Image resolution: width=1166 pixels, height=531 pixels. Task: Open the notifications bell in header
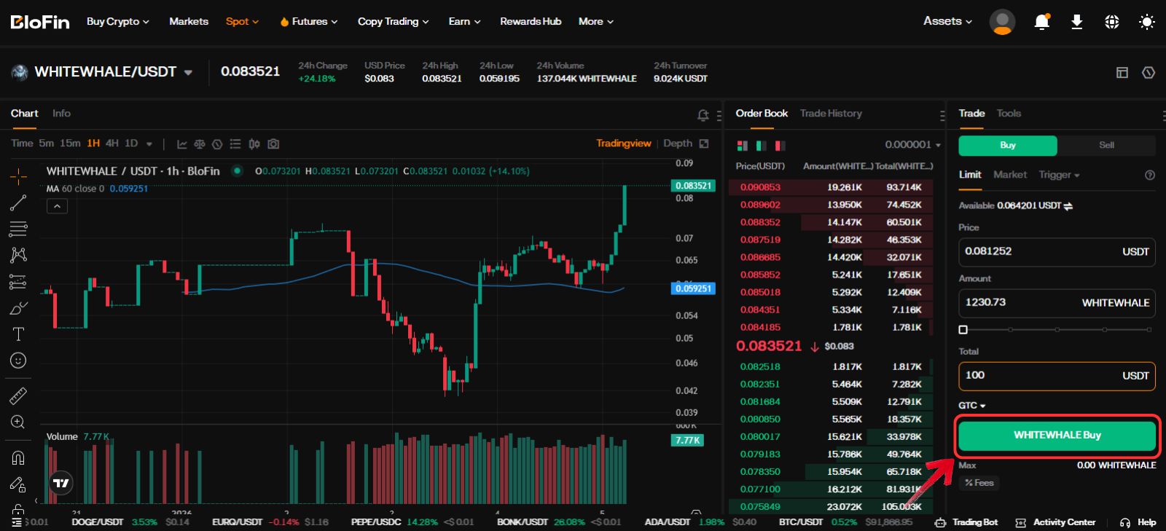pyautogui.click(x=1041, y=22)
